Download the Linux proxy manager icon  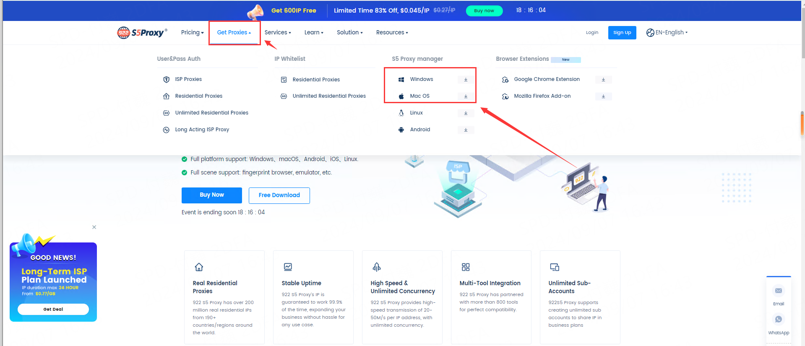click(466, 113)
